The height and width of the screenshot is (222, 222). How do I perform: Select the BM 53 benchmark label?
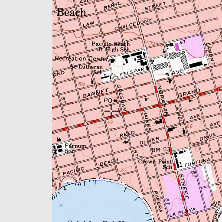pos(160,150)
